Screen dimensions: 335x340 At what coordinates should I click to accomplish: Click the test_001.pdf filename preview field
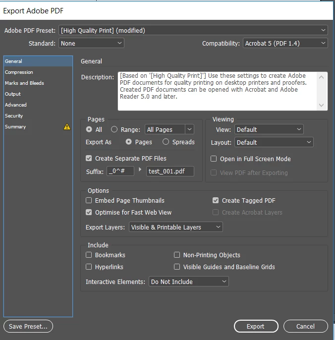170,171
